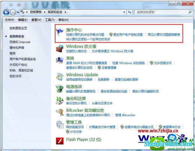Click 将计算机还原到一个较早的时间点 link
This screenshot has height=151, width=195.
(88, 40)
